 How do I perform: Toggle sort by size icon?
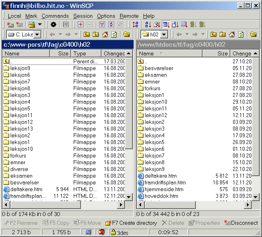[x=175, y=25]
